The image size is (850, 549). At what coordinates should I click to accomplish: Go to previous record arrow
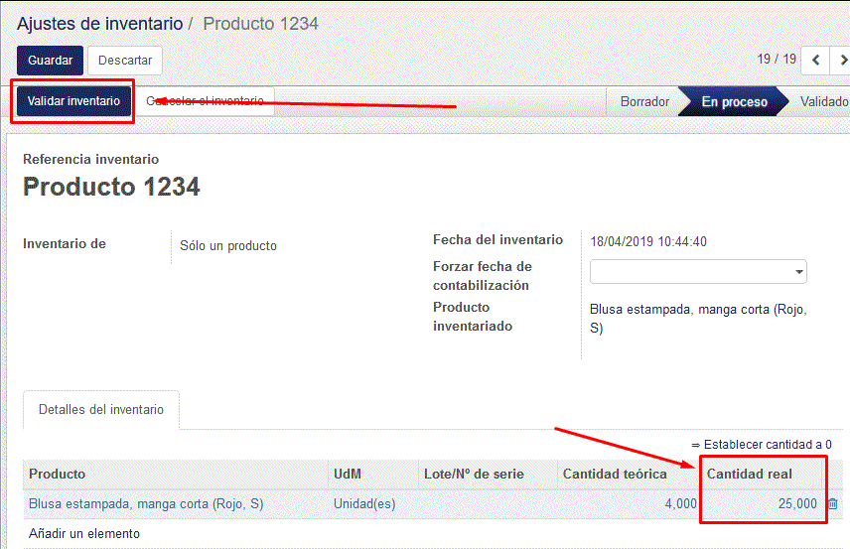tap(815, 60)
